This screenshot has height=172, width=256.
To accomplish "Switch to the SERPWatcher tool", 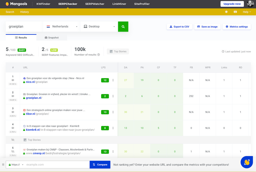I will click(x=95, y=4).
